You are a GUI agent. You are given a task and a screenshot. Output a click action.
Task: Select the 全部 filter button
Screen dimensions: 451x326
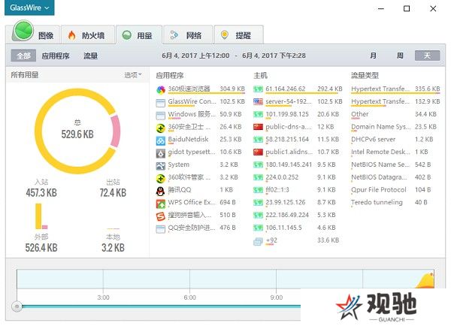tap(23, 56)
